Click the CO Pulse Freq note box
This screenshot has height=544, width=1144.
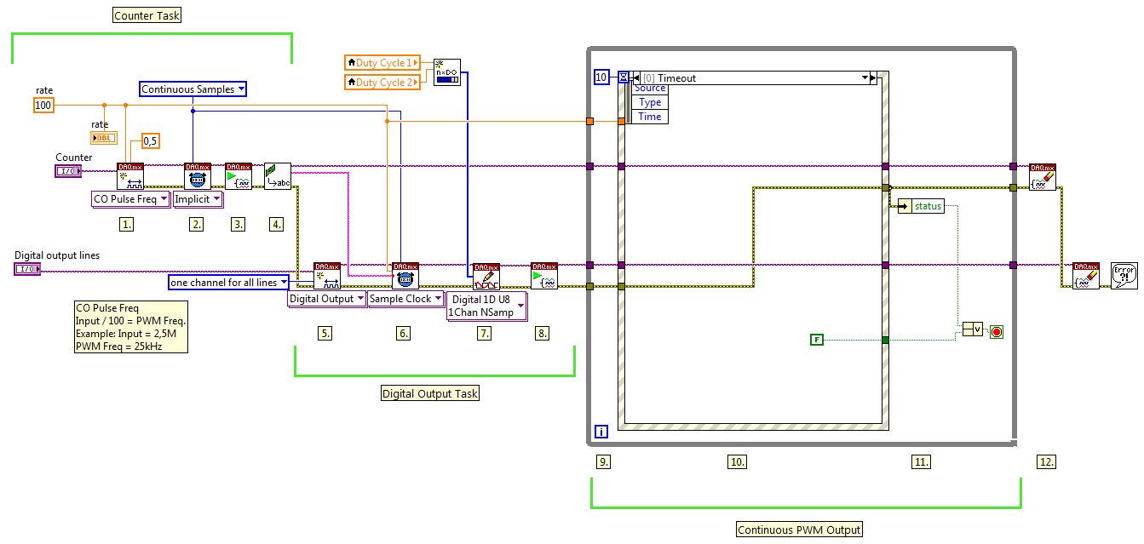[131, 326]
